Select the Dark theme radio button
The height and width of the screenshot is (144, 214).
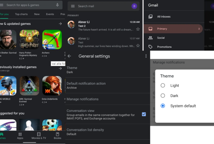point(163,96)
